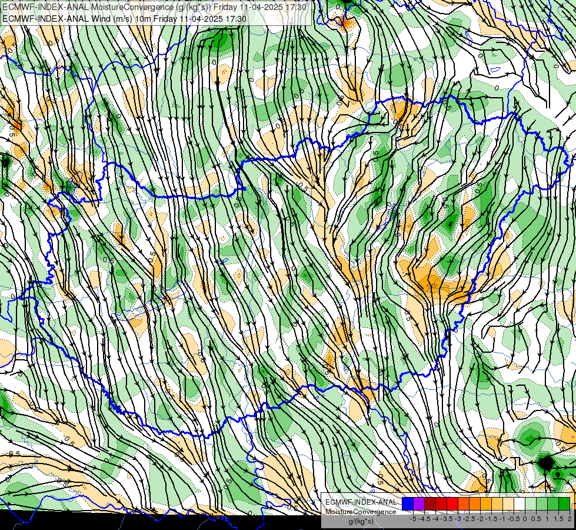
Task: Click the legend tick label -3.5
Action: coord(447,519)
